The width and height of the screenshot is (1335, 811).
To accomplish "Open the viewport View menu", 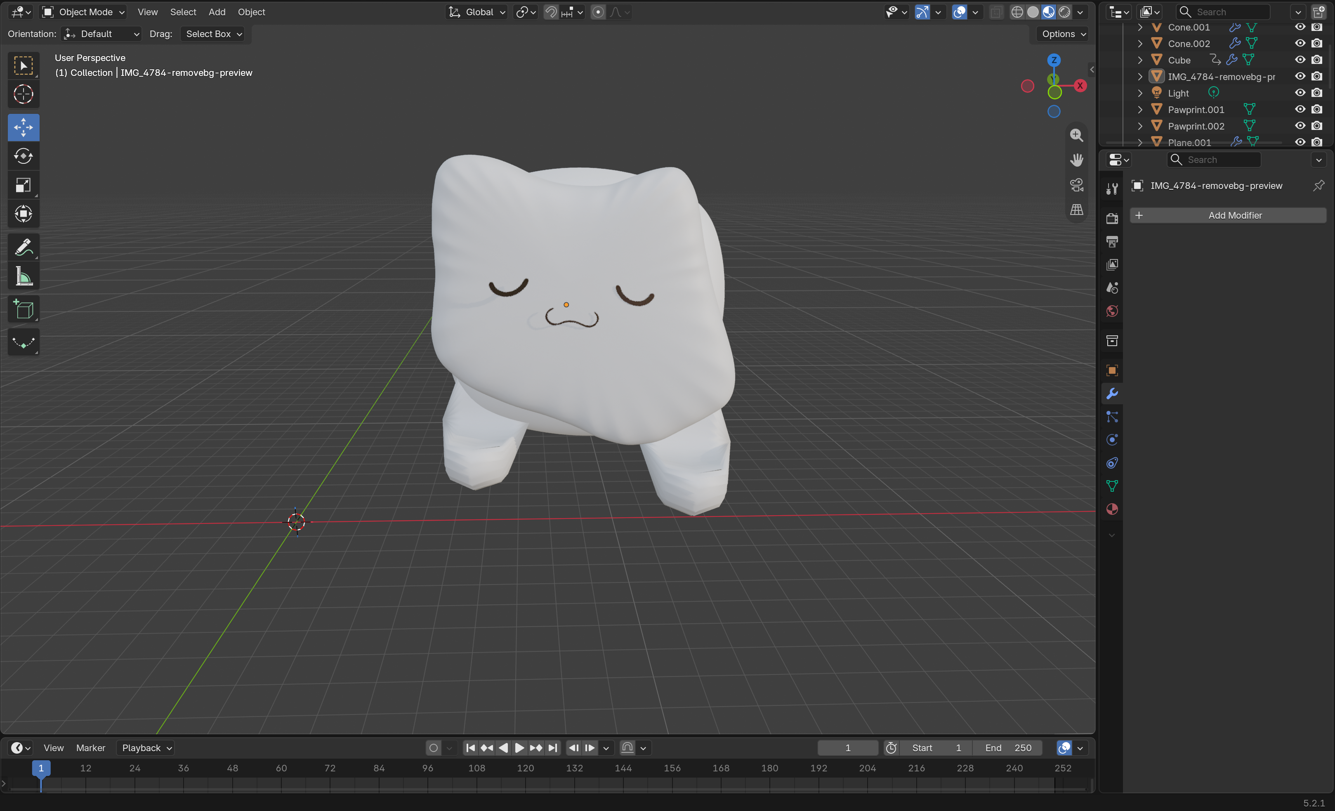I will pyautogui.click(x=147, y=12).
